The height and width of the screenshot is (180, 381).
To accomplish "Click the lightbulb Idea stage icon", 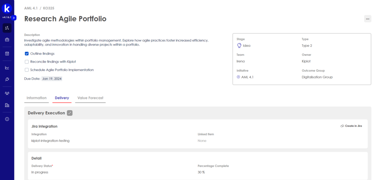I will (239, 45).
